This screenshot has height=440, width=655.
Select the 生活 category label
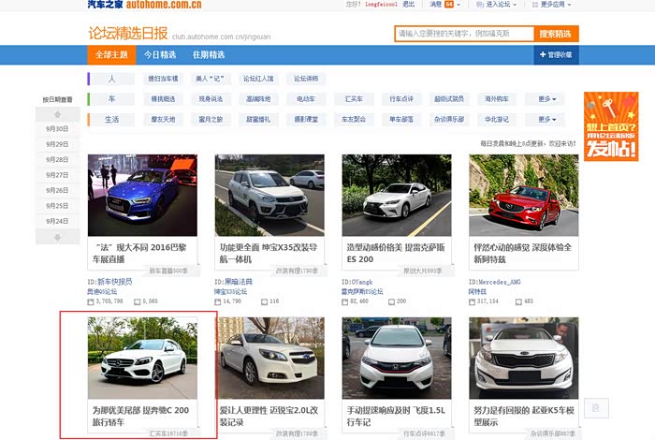[112, 120]
